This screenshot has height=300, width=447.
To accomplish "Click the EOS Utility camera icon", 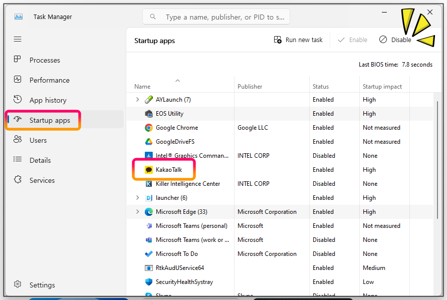I will coord(149,114).
